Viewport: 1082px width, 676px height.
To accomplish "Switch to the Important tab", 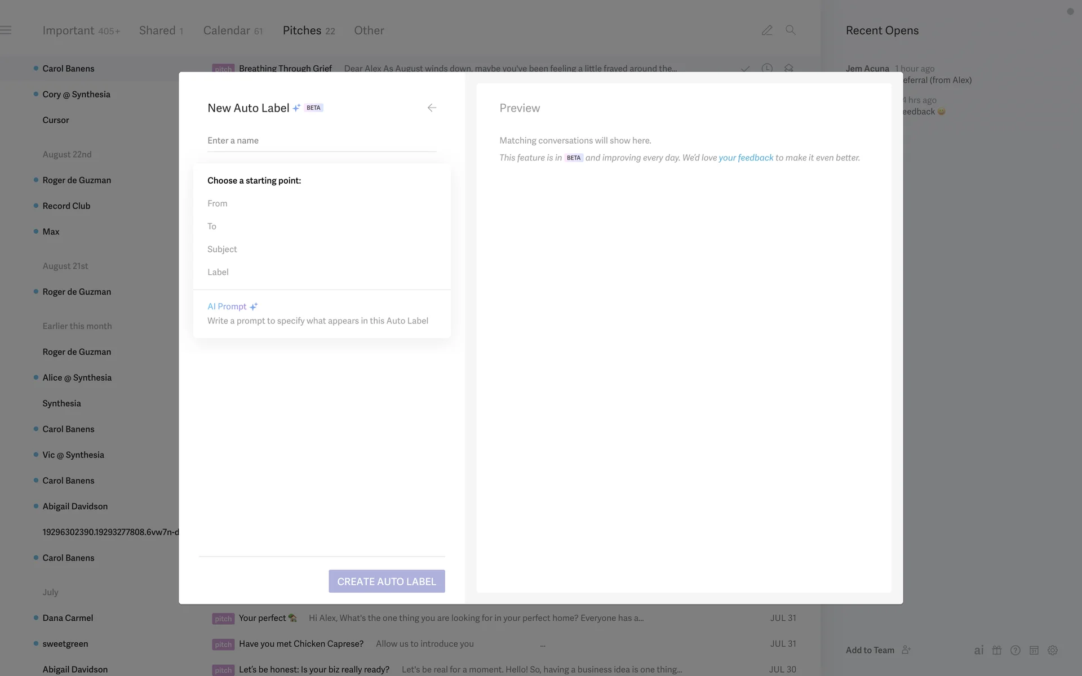I will point(69,30).
